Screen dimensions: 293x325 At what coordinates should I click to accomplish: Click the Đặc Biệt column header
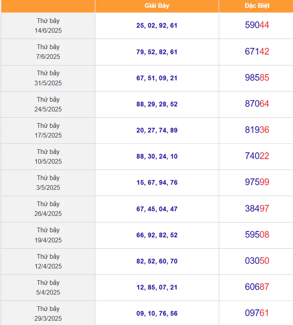point(257,6)
